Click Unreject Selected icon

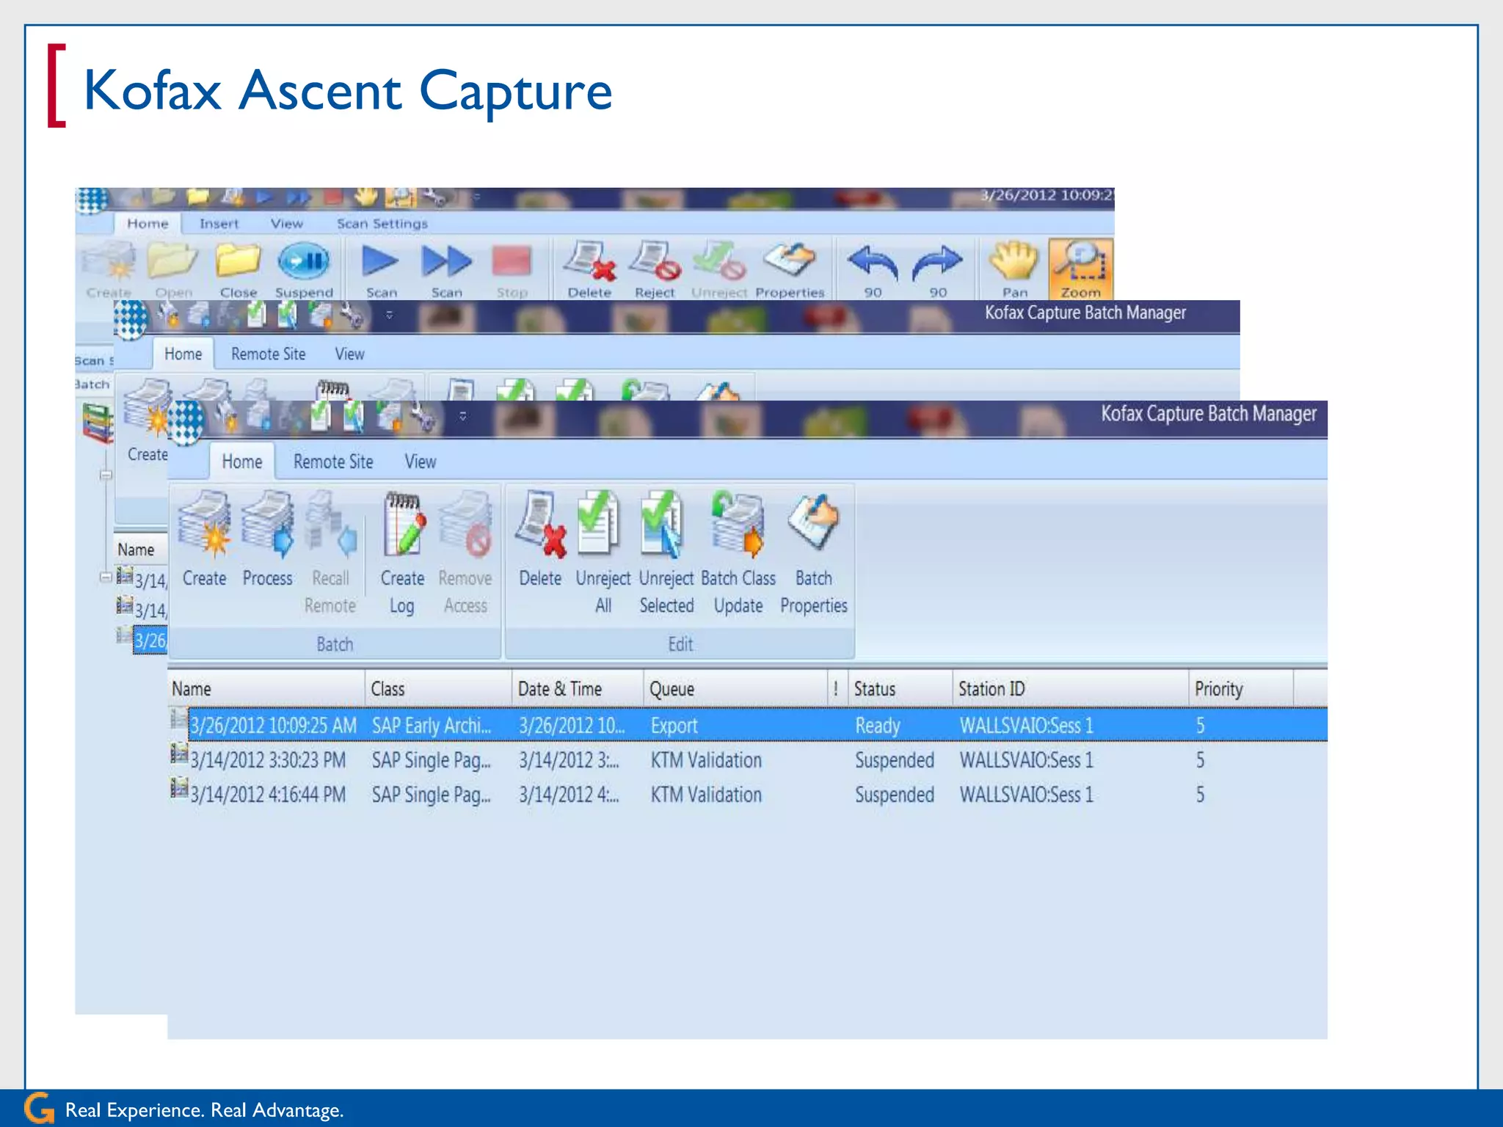(x=666, y=552)
